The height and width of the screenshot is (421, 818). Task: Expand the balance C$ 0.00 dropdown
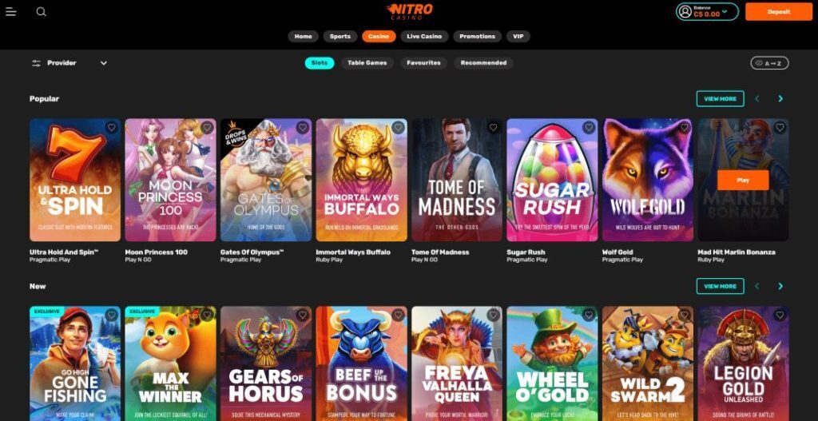pos(725,11)
